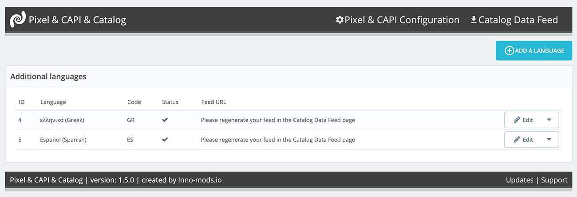Edit the Spanish language entry

[527, 140]
